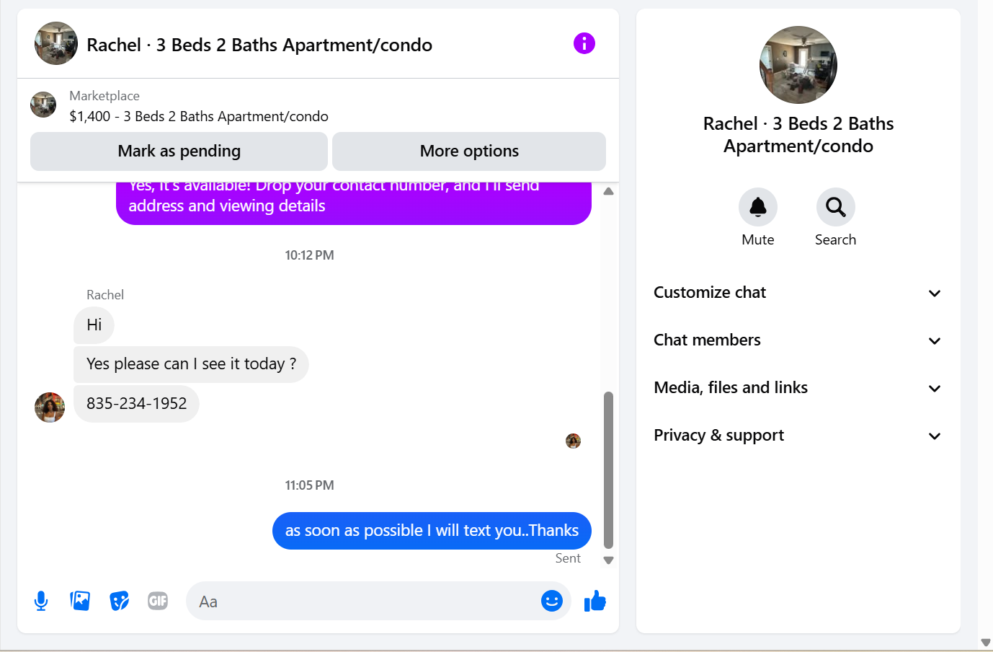Expand the Customize chat section
This screenshot has width=993, height=652.
pyautogui.click(x=798, y=293)
